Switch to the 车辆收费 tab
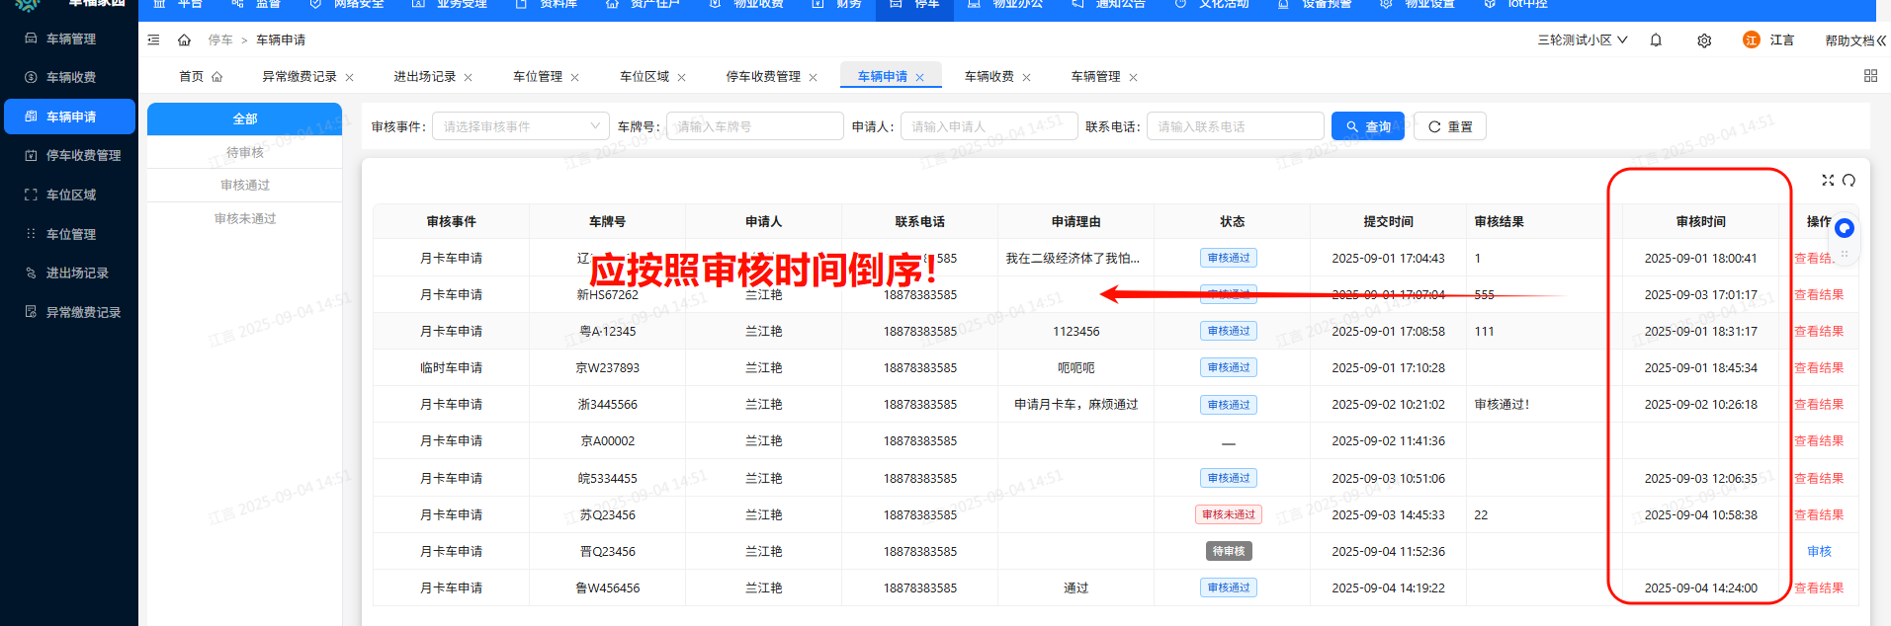 pyautogui.click(x=989, y=76)
